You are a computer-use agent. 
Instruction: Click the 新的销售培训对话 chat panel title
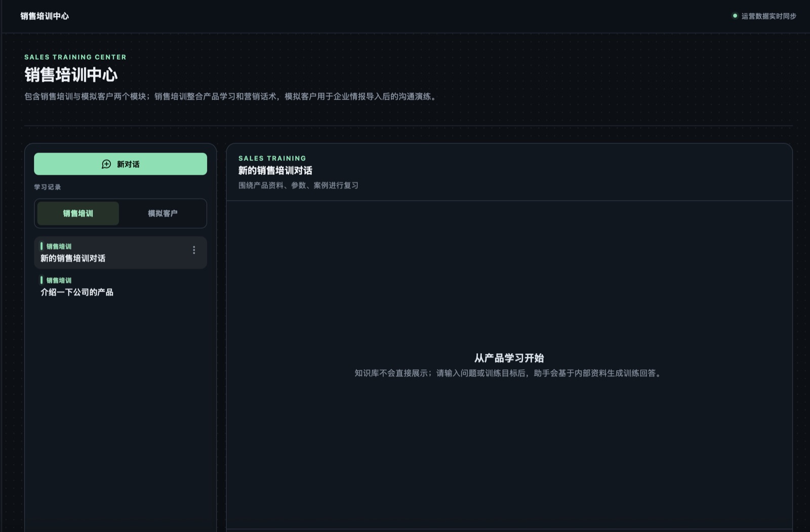click(275, 171)
